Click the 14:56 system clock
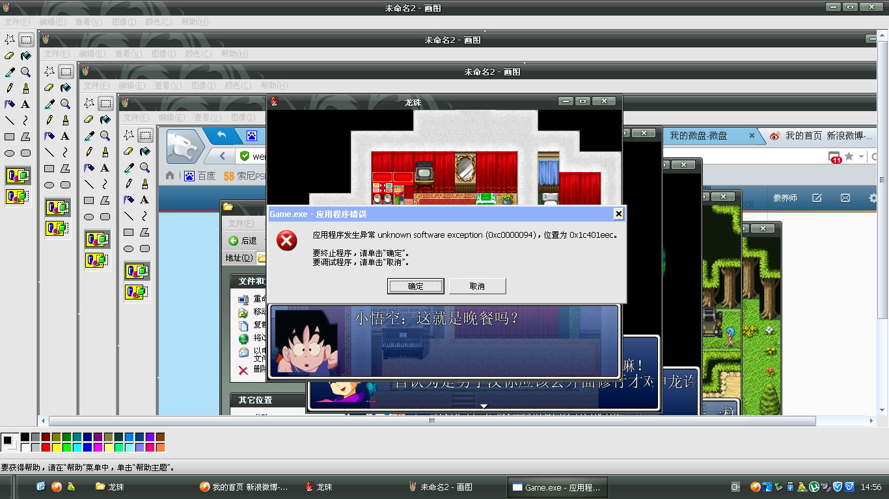The image size is (889, 499). click(x=871, y=487)
